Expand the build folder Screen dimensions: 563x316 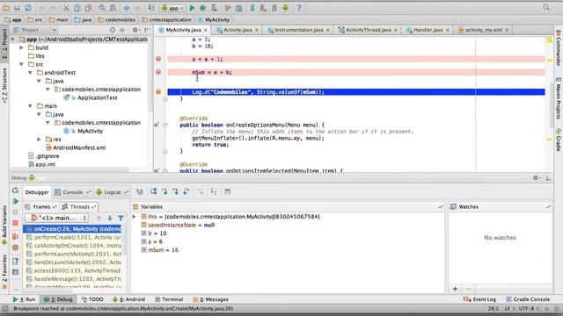21,47
